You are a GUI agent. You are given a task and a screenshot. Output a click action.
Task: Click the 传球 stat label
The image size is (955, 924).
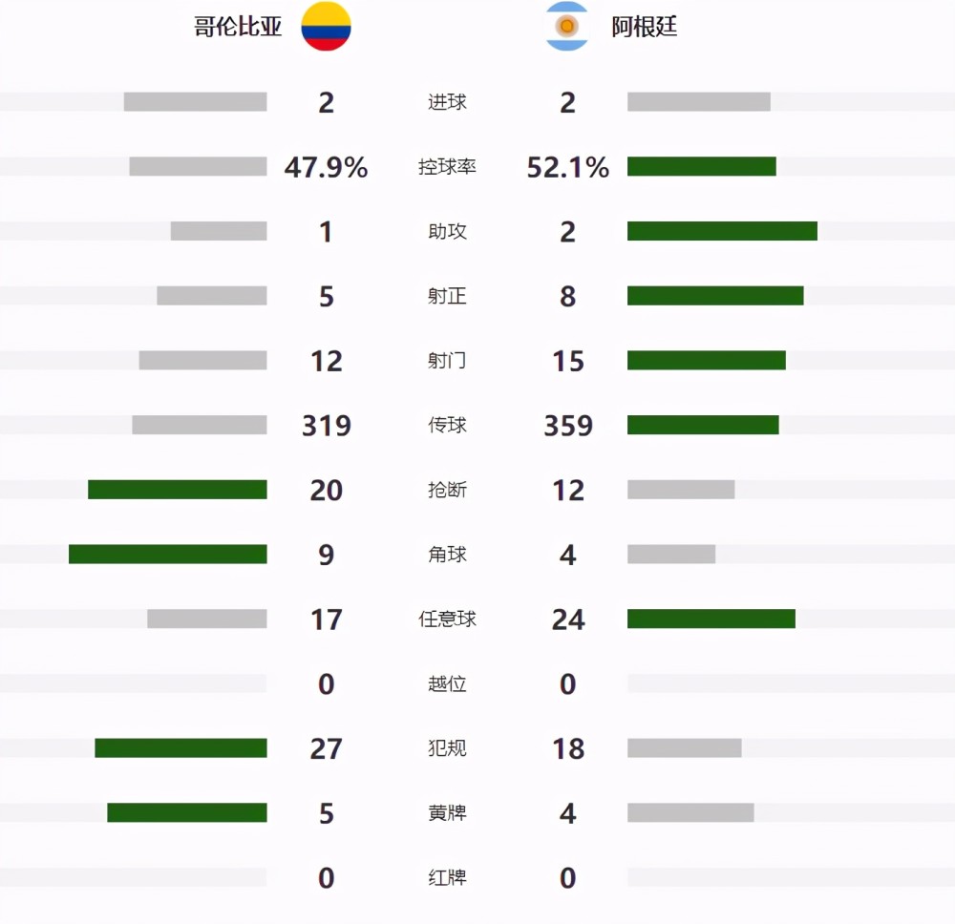click(x=447, y=425)
